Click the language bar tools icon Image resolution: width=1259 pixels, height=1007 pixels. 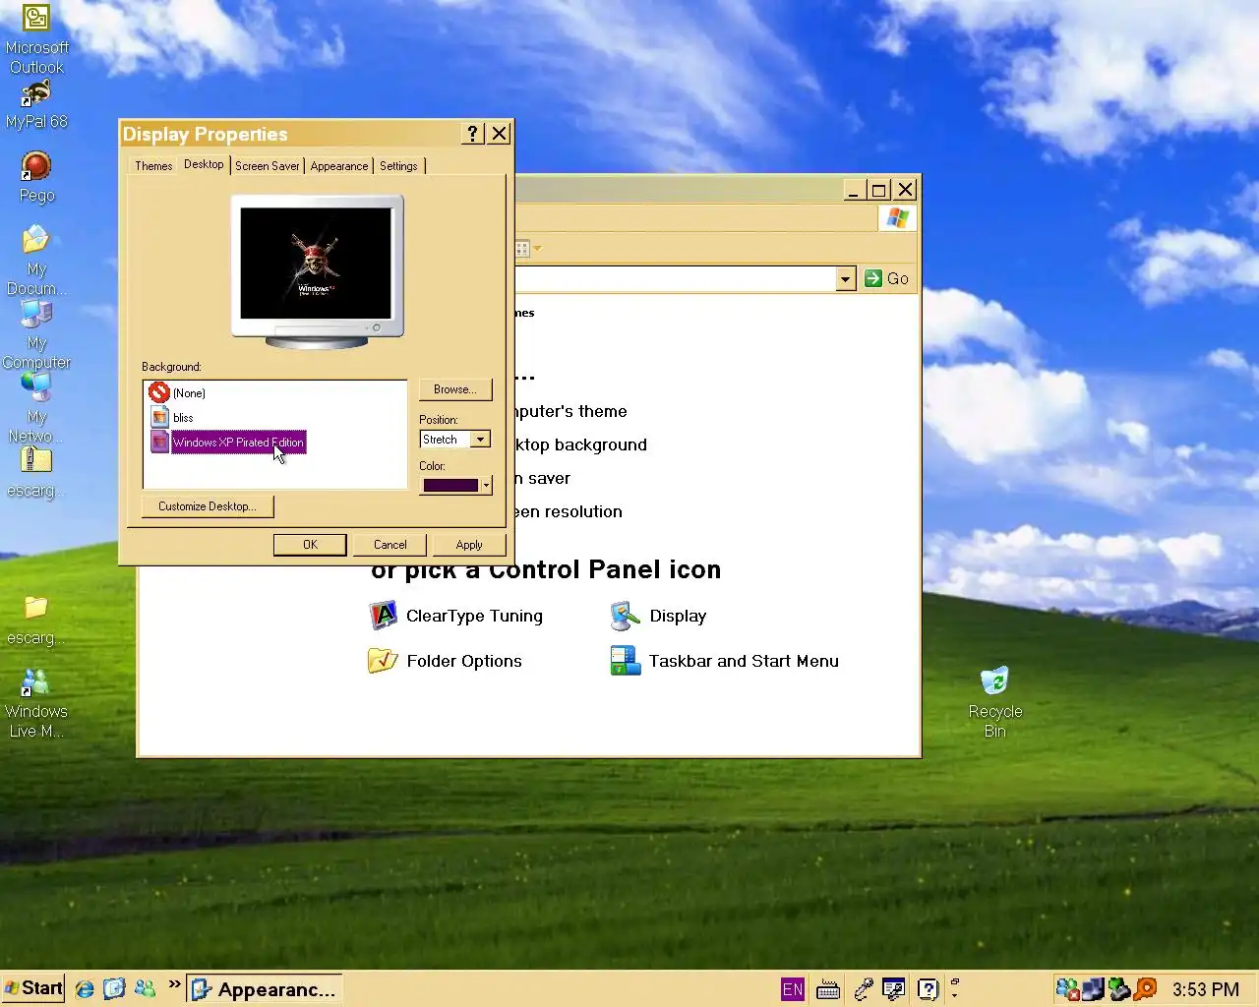click(894, 989)
